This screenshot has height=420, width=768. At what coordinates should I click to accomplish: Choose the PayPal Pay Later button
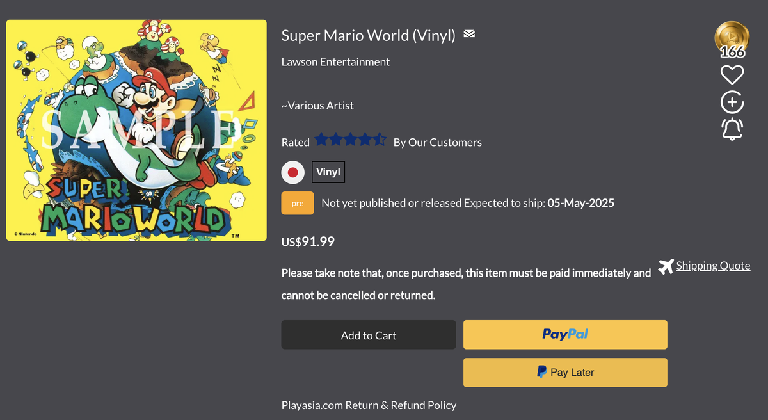click(565, 372)
